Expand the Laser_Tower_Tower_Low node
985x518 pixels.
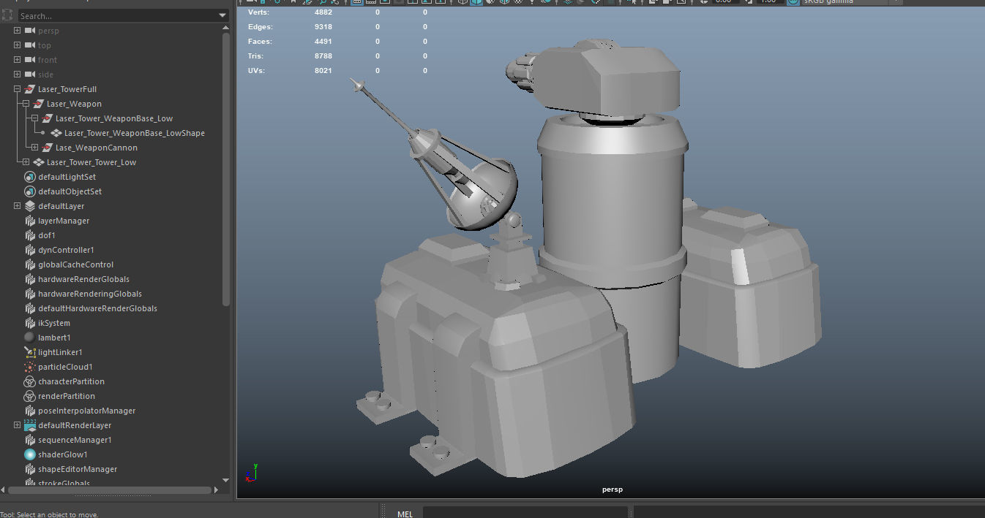(26, 162)
